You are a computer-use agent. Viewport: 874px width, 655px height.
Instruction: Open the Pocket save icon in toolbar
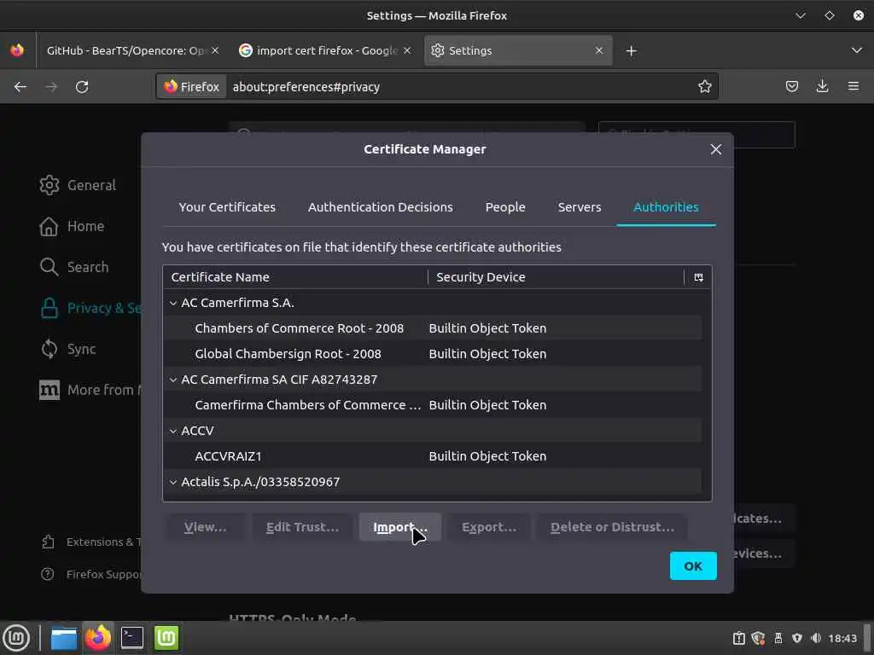click(x=791, y=86)
